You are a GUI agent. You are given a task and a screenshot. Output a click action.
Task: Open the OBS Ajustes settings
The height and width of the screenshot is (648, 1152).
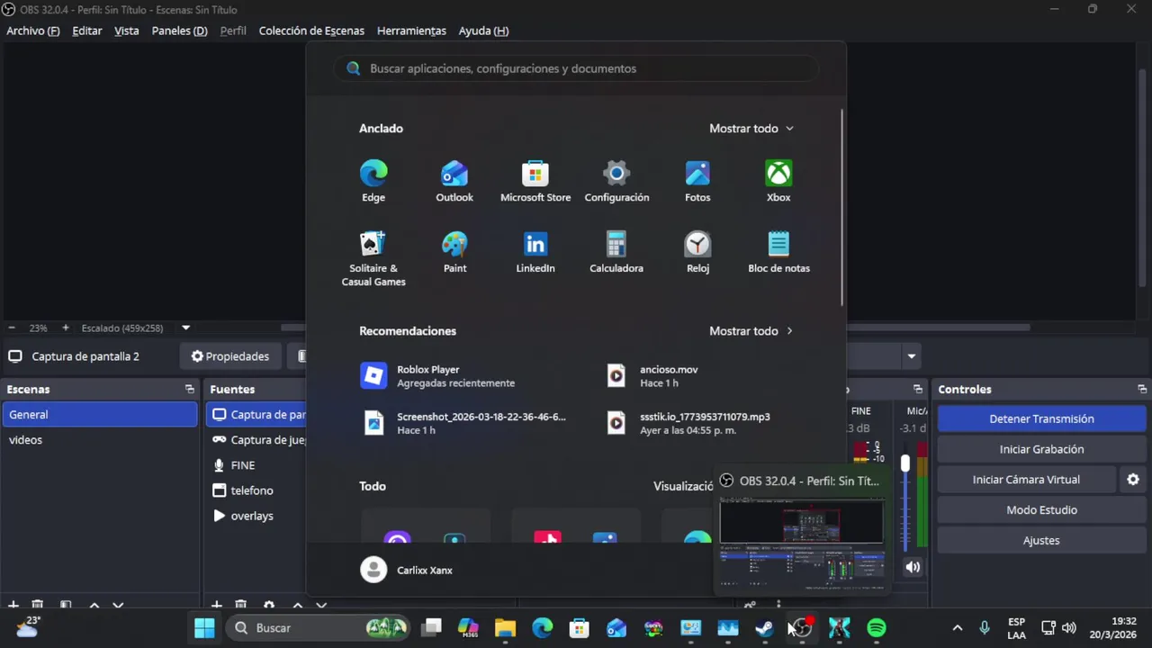coord(1041,540)
